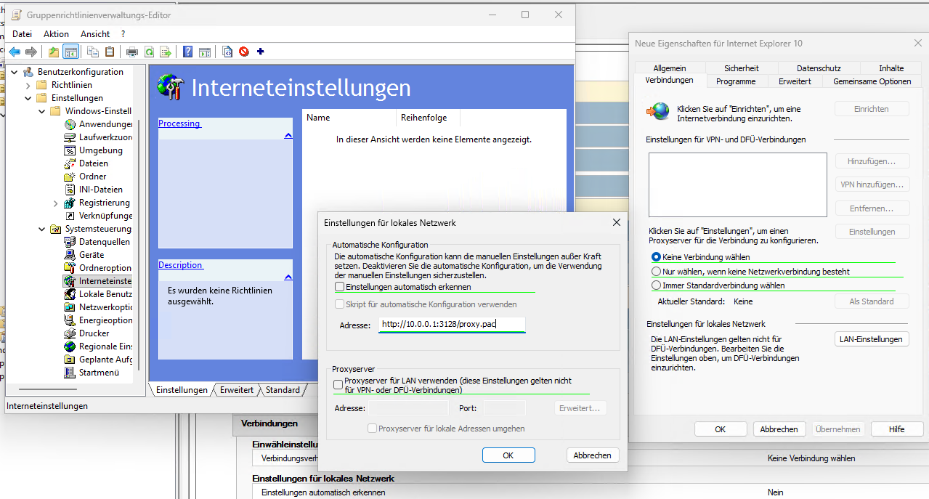Open the Aktion menu

(56, 34)
